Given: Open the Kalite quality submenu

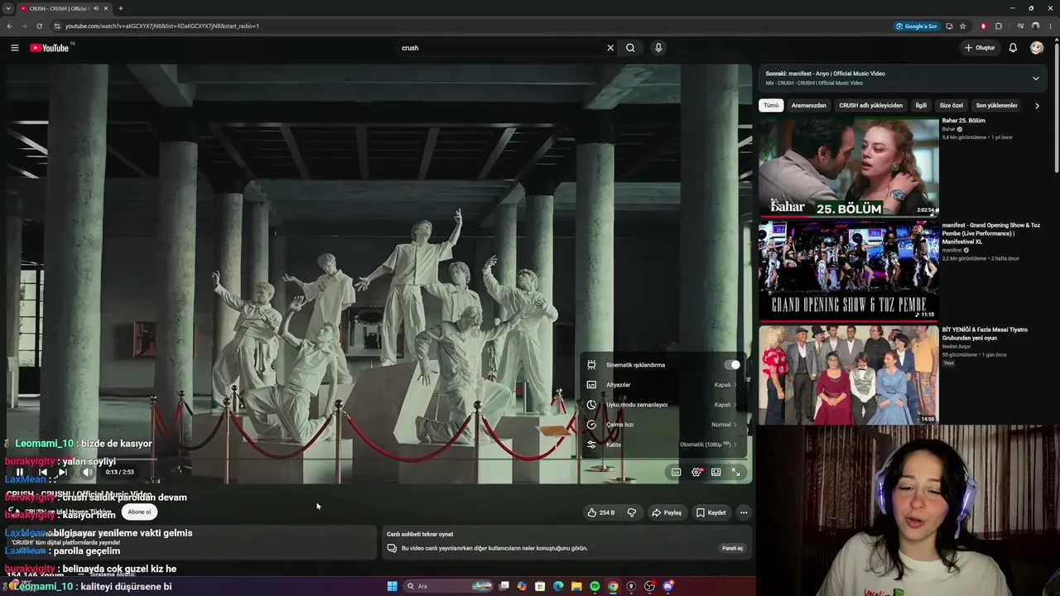Looking at the screenshot, I should click(662, 445).
